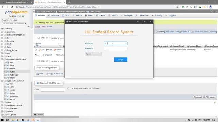Switch to the Structure tab
Screen dimensions: 218x122
[53, 15]
